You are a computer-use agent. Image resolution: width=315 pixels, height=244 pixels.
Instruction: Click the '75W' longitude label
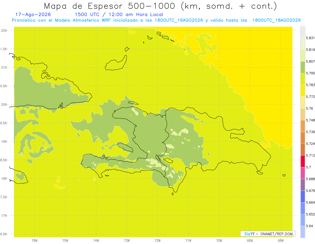click(65, 241)
